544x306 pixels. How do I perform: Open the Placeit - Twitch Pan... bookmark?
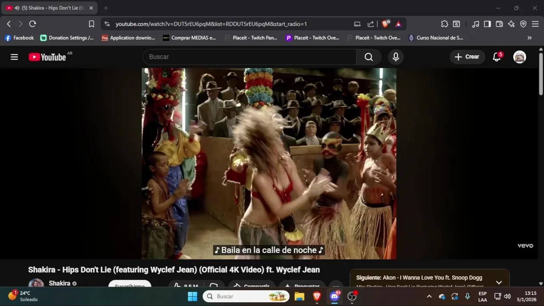click(251, 38)
